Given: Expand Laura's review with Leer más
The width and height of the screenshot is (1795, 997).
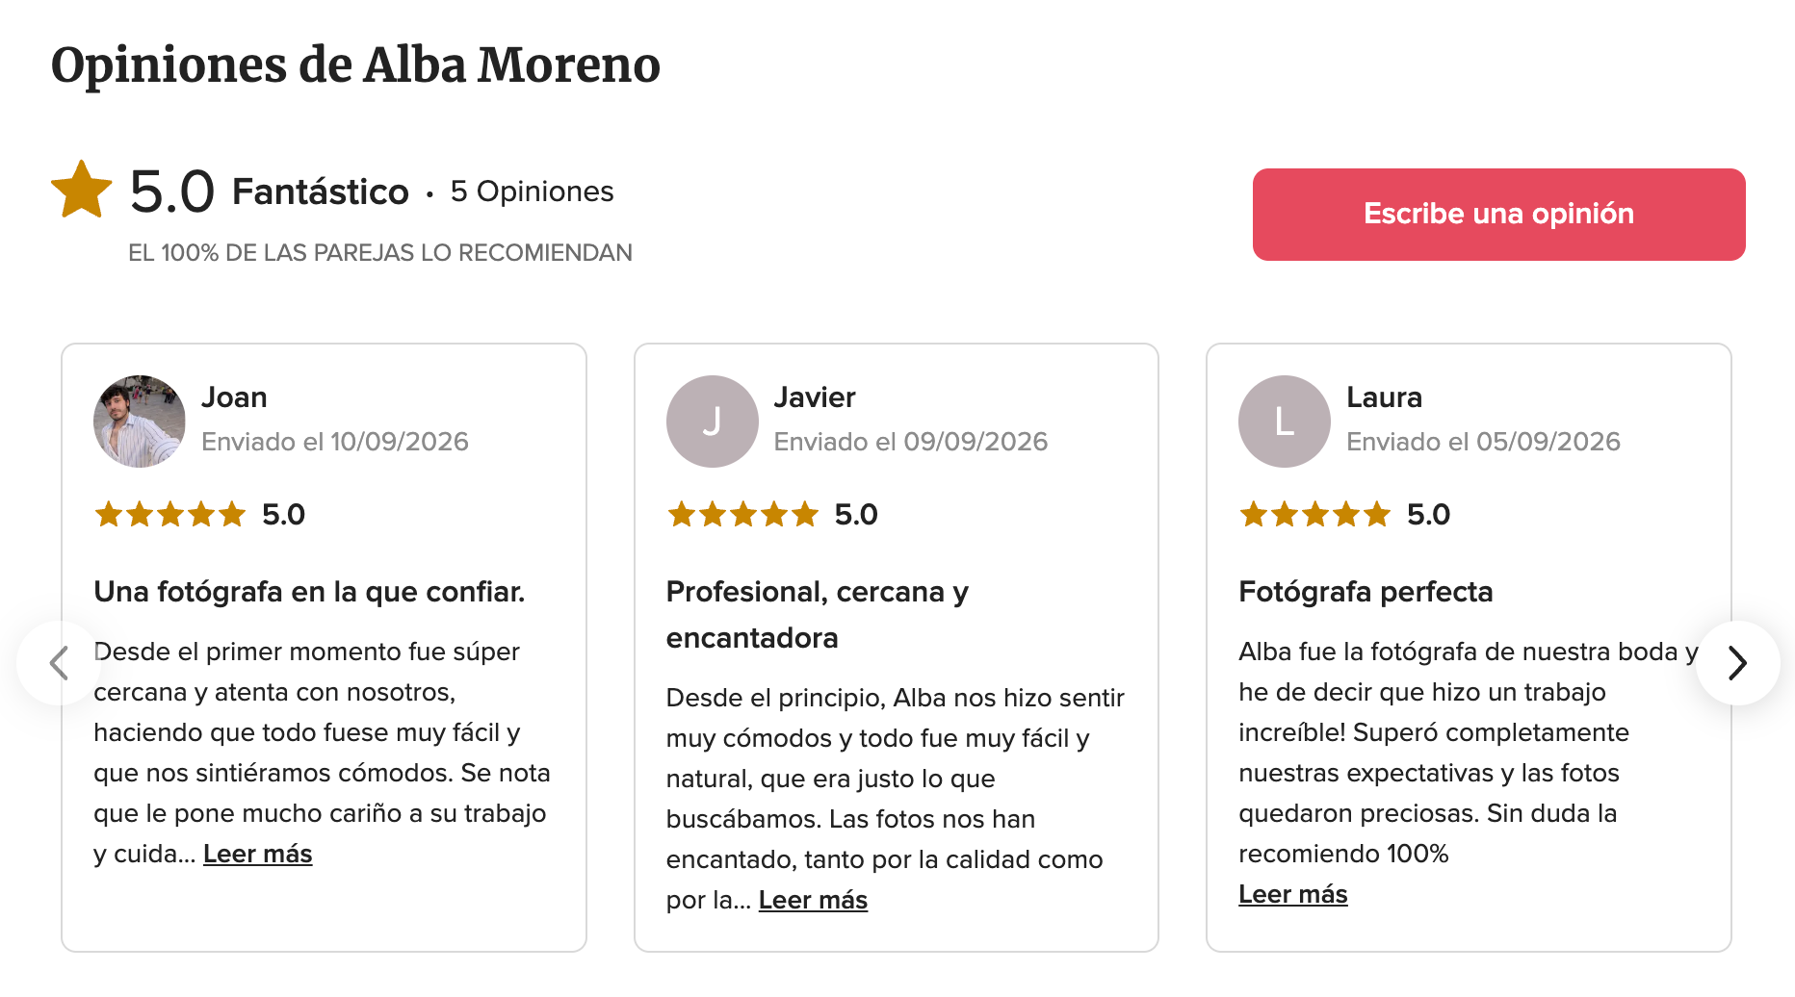Looking at the screenshot, I should click(1292, 894).
